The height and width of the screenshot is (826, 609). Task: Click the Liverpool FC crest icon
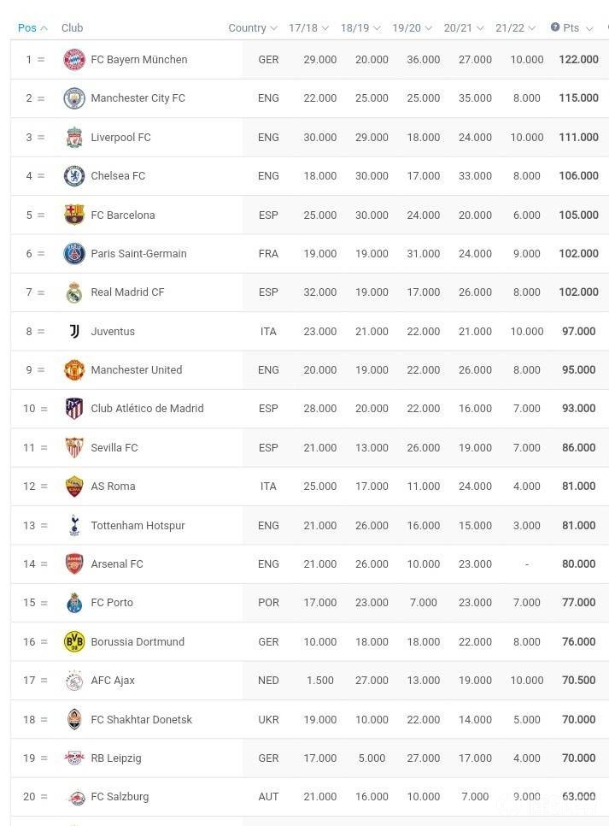click(x=74, y=138)
